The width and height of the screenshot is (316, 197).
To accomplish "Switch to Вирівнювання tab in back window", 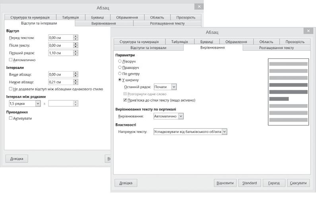I will [x=104, y=23].
